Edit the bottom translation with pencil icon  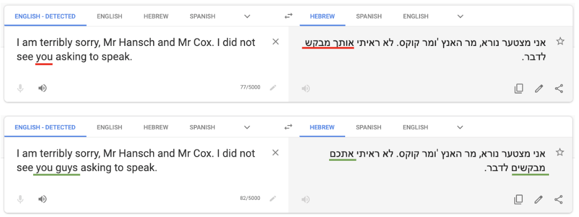(x=539, y=199)
